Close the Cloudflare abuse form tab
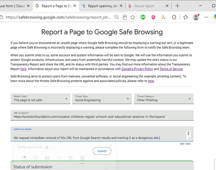This screenshot has height=170, width=216. coord(29,6)
